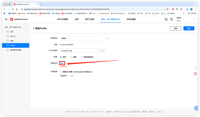Image resolution: width=200 pixels, height=117 pixels.
Task: Switch to the 开发与服务 tab
Action: 131,19
